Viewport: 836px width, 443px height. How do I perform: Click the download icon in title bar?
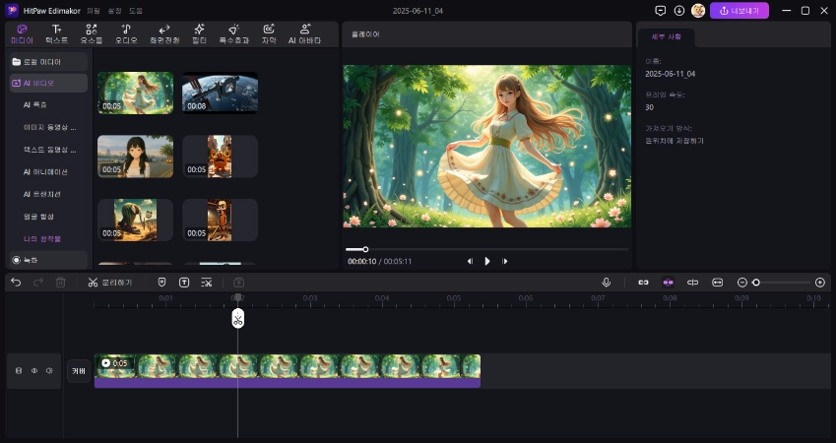[679, 11]
